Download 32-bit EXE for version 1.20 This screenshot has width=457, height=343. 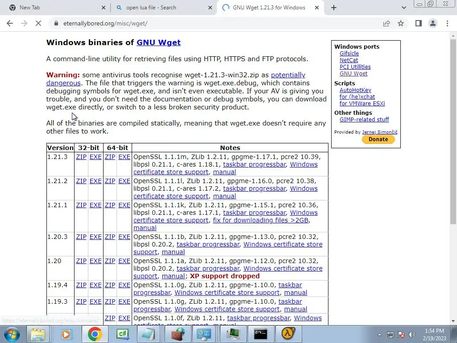(96, 261)
